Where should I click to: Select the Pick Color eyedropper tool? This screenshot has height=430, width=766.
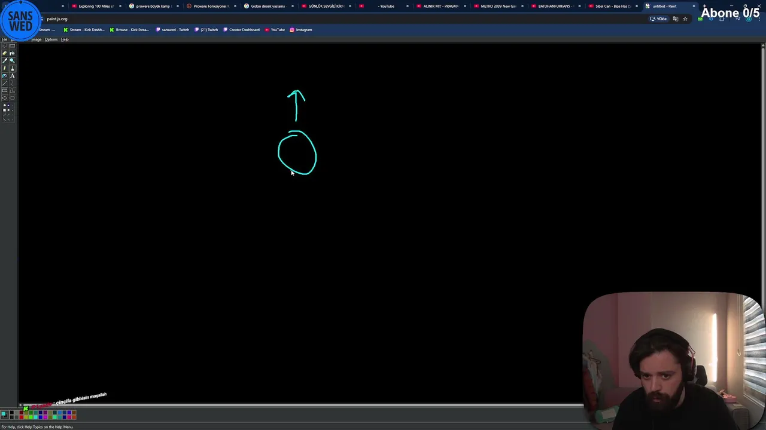click(5, 61)
